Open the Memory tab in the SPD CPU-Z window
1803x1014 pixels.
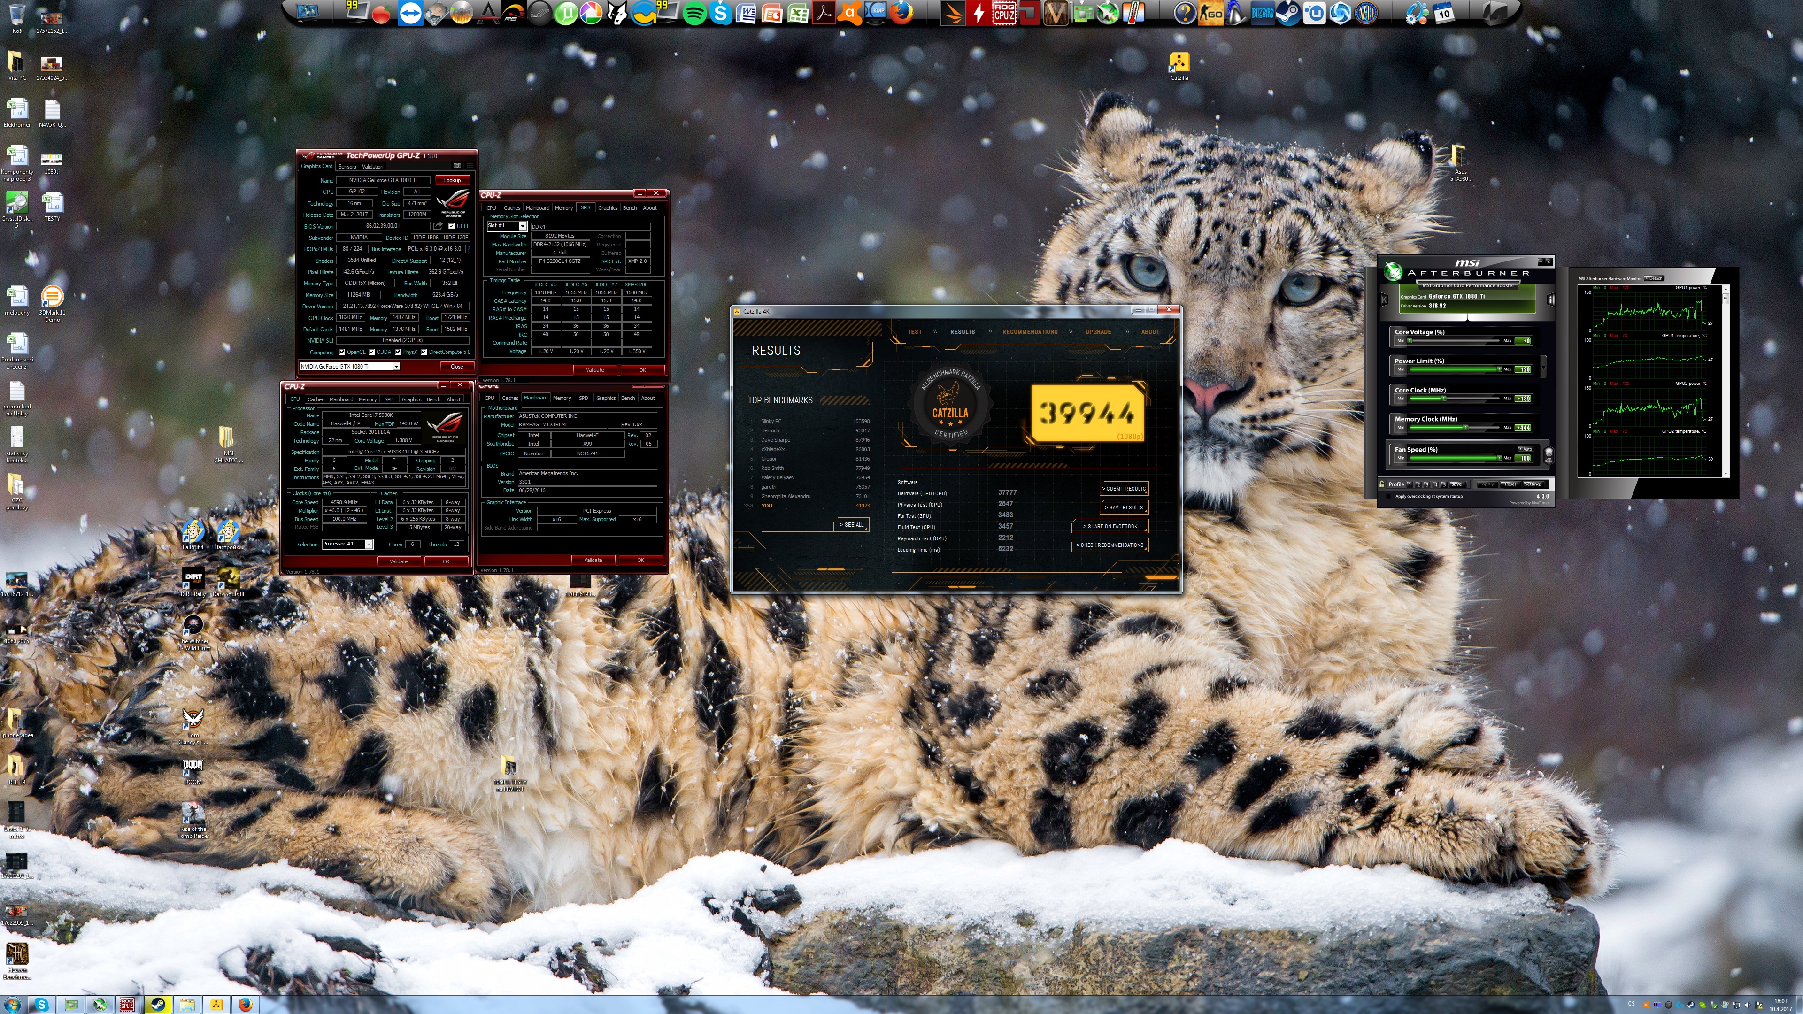coord(563,208)
